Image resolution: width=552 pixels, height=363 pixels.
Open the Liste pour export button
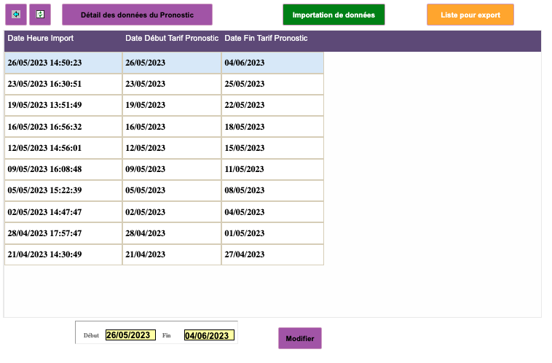[x=470, y=15]
